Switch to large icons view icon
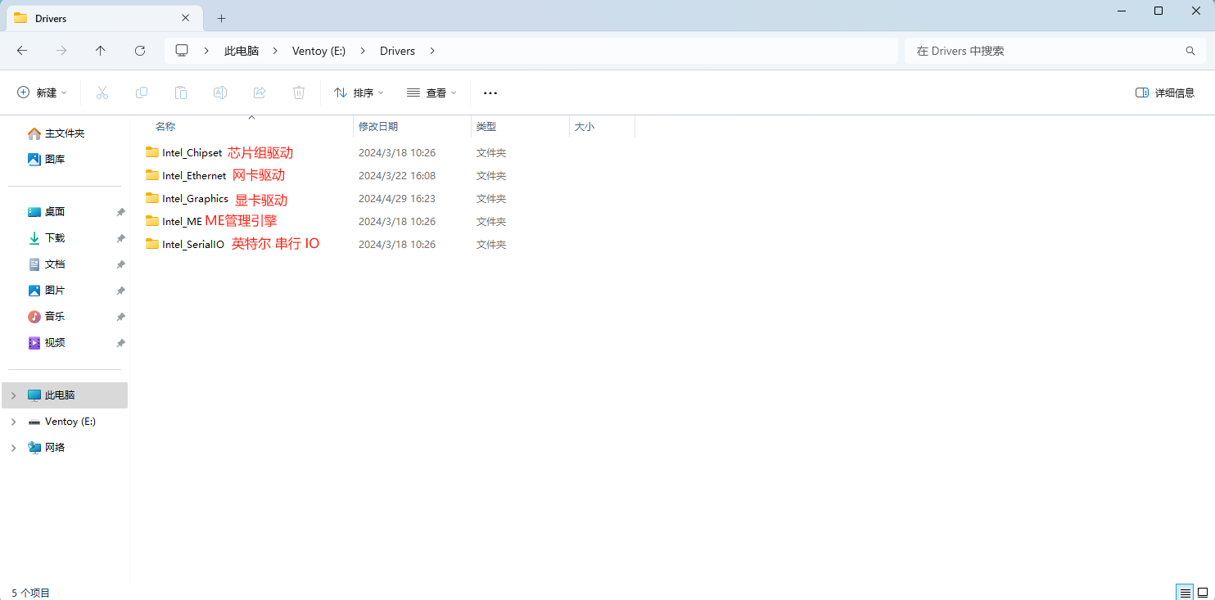 coord(1203,592)
